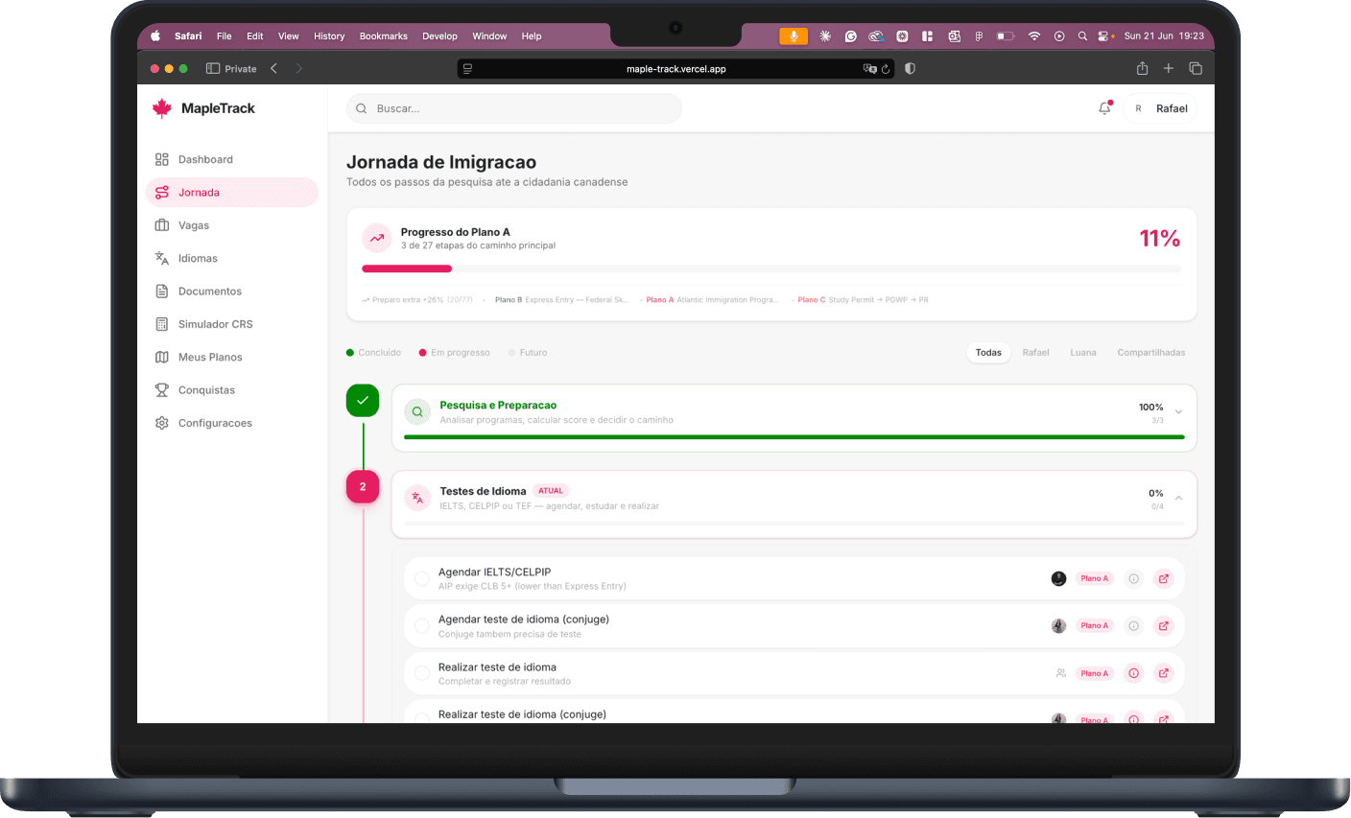The width and height of the screenshot is (1351, 818).
Task: Open the Documentos section
Action: (231, 291)
